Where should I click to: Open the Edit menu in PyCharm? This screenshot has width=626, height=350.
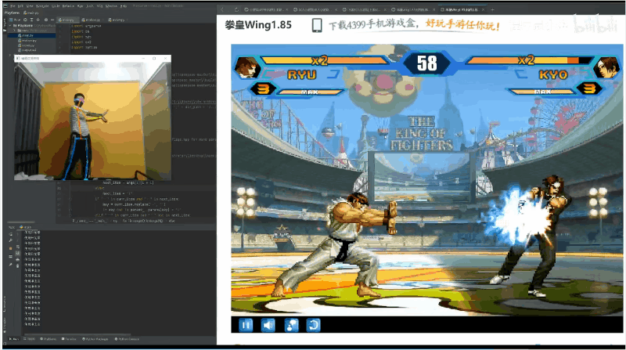[x=21, y=6]
